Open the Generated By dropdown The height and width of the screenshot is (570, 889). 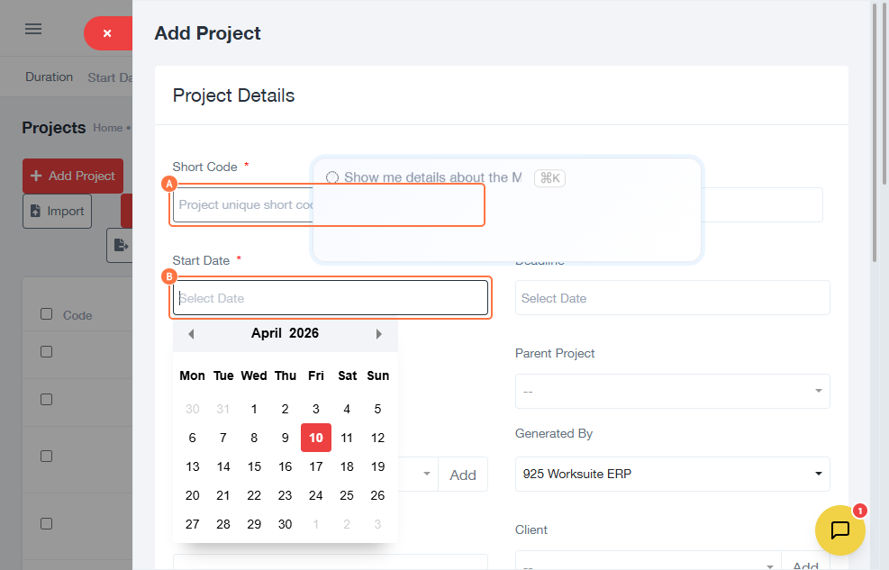point(672,474)
